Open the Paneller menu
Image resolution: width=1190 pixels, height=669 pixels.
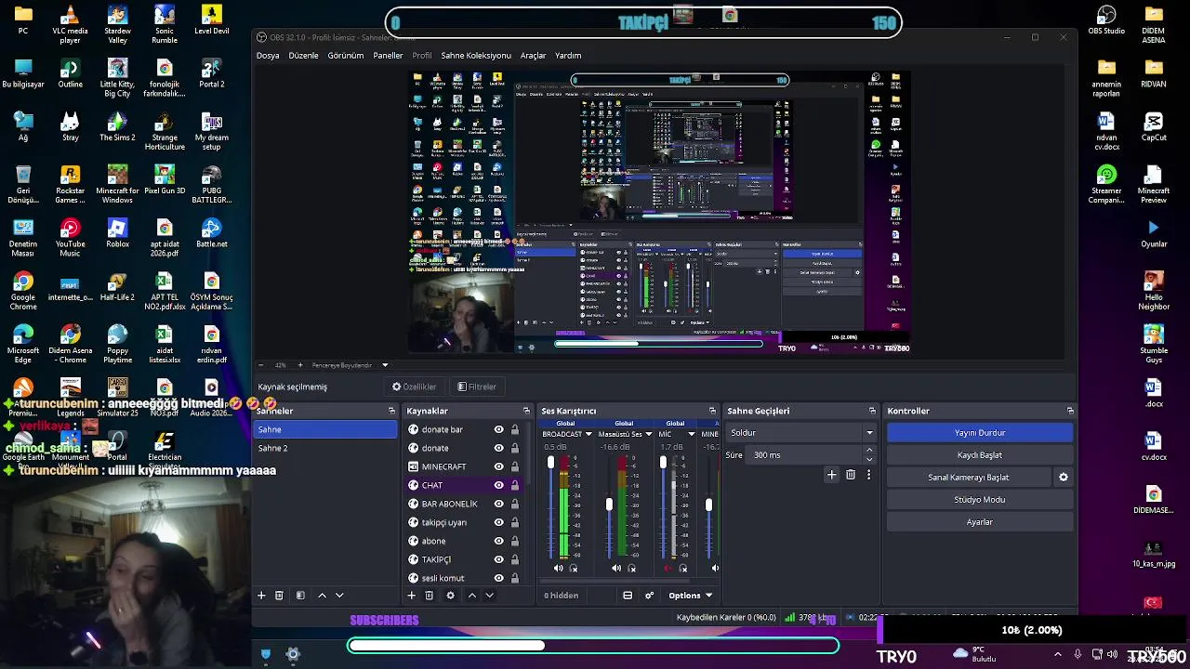tap(388, 56)
